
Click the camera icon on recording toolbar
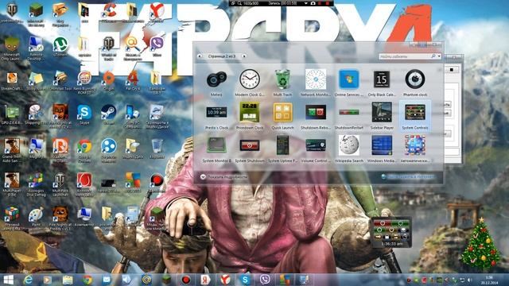point(313,3)
